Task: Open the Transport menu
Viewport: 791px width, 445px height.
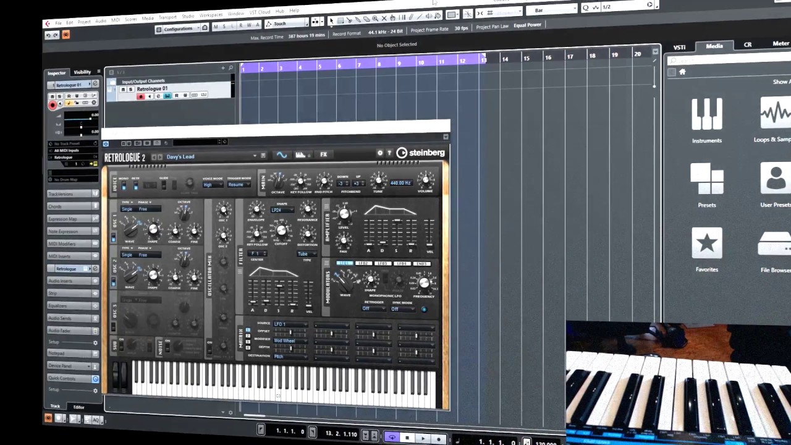Action: pos(167,17)
